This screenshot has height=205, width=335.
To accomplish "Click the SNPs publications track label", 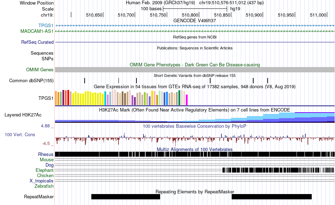I will [x=47, y=59].
